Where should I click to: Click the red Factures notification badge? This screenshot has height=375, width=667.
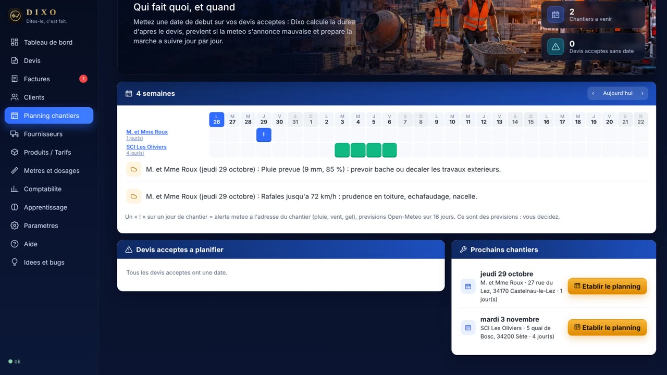pyautogui.click(x=83, y=79)
